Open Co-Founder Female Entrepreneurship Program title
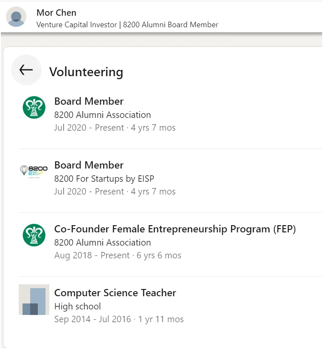 (175, 229)
